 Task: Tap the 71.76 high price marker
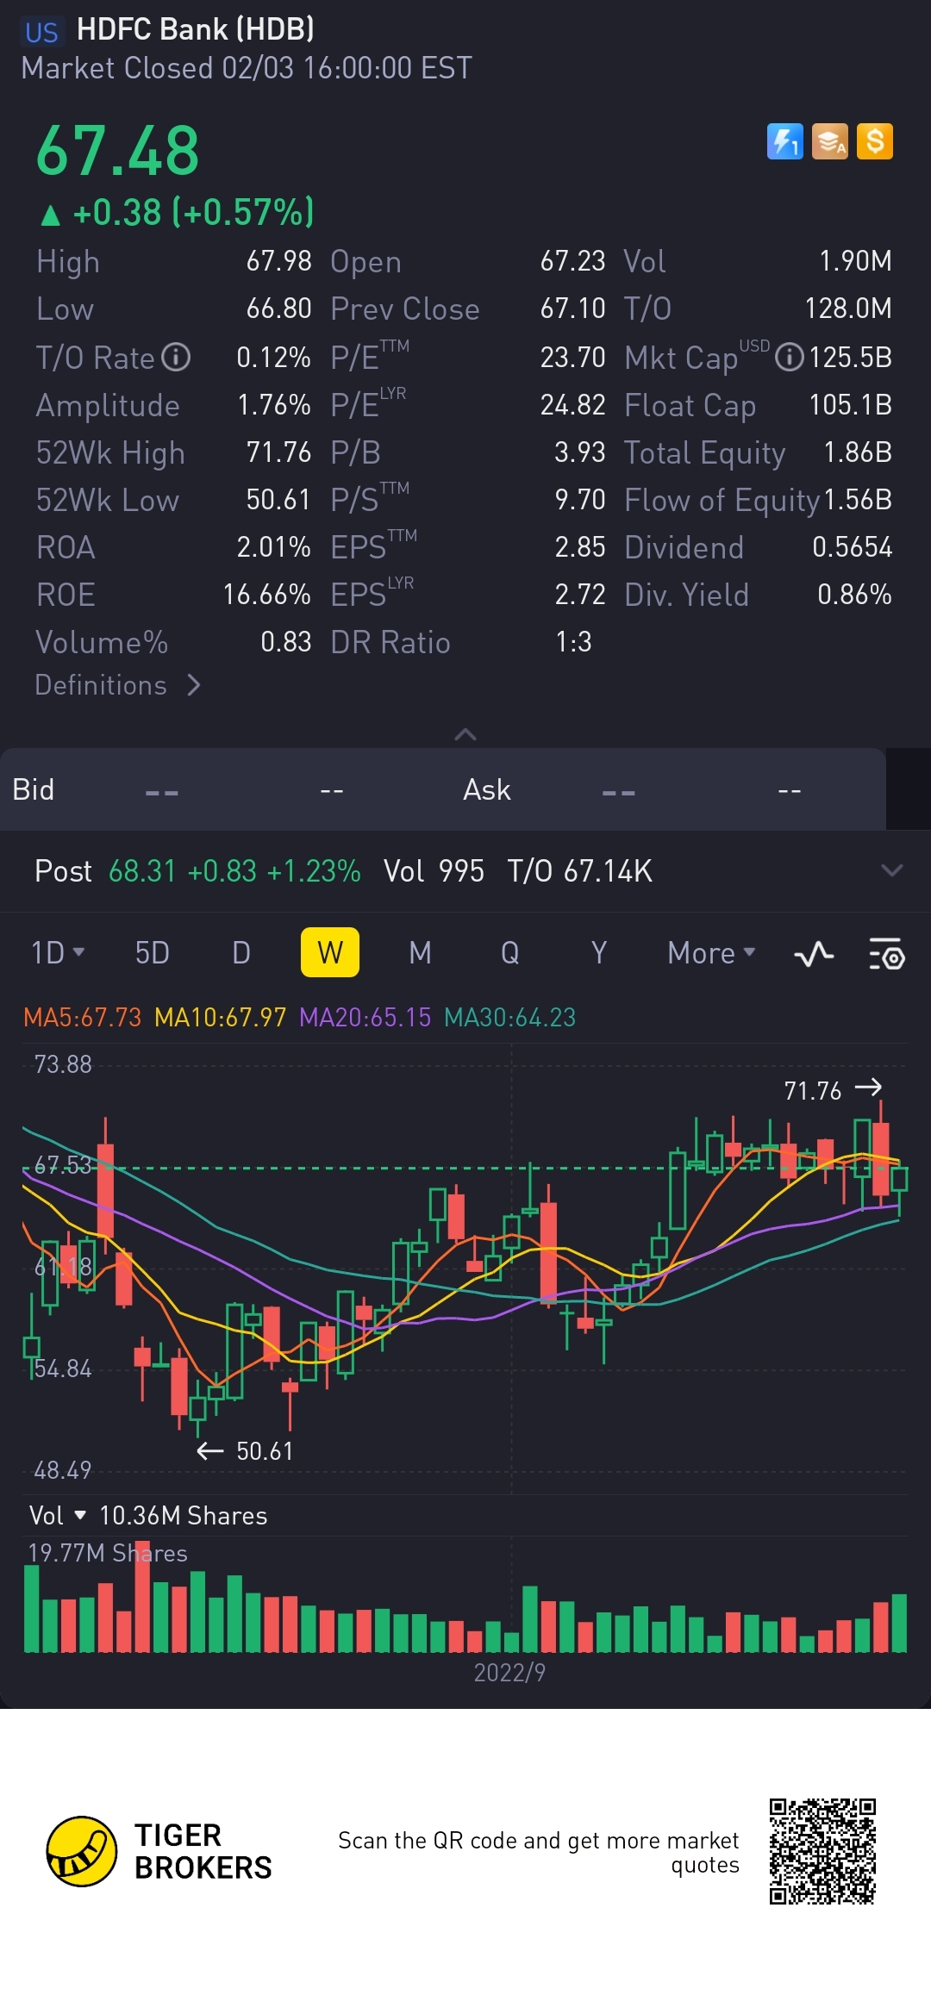pos(833,1090)
